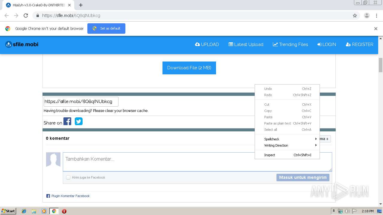Open File Explorer from taskbar
The height and width of the screenshot is (215, 383).
click(x=34, y=211)
